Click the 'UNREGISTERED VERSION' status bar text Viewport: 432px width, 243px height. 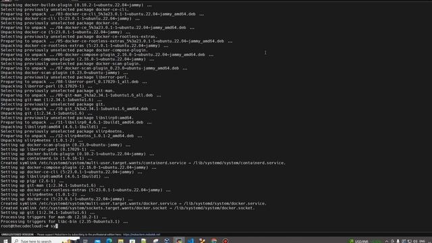(x=18, y=234)
